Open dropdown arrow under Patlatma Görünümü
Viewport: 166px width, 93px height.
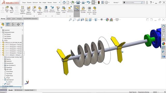click(x=70, y=16)
